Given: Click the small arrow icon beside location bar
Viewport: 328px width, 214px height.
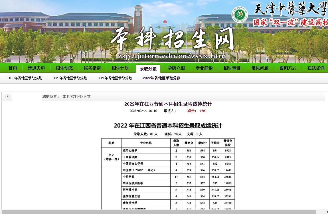Looking at the screenshot, I should tap(7, 96).
